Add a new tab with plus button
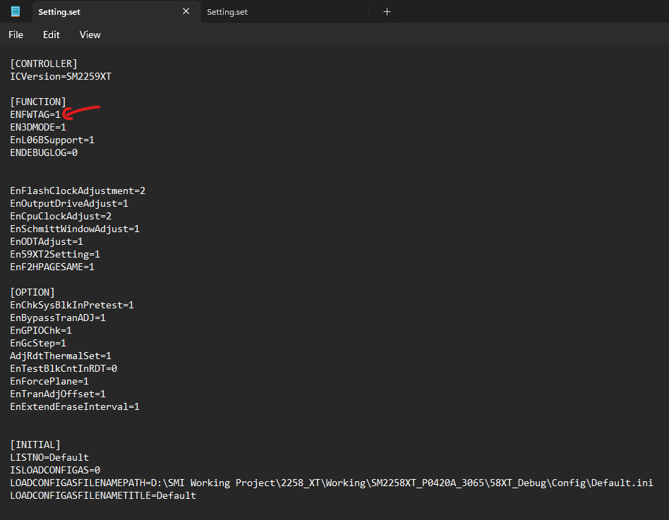The width and height of the screenshot is (669, 520). 387,11
